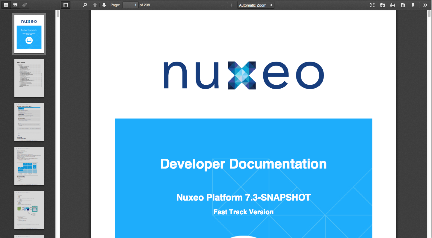
Task: Zoom out with minus button
Action: point(223,5)
